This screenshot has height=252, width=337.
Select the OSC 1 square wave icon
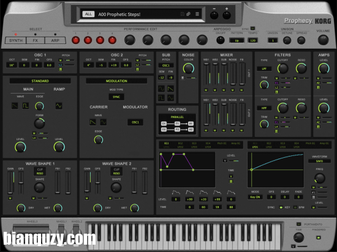[26, 106]
